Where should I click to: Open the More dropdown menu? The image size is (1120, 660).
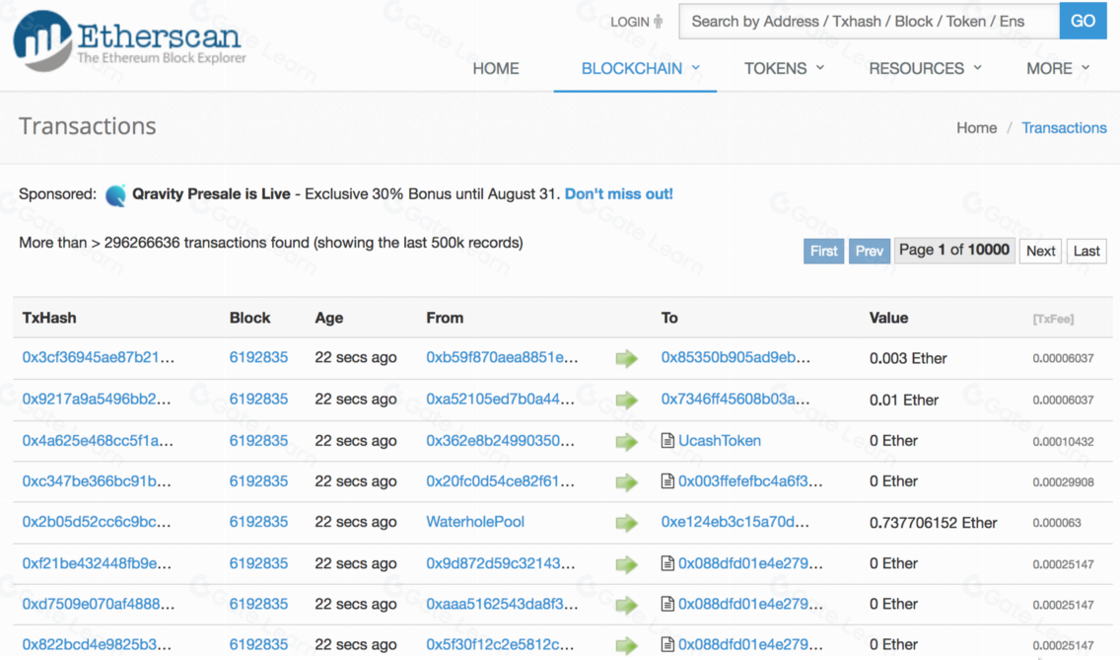(x=1057, y=68)
